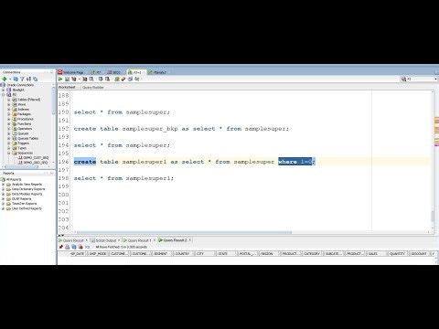Click editor line 198 select from samplesuper1
Image resolution: width=439 pixels, height=329 pixels.
tap(123, 178)
